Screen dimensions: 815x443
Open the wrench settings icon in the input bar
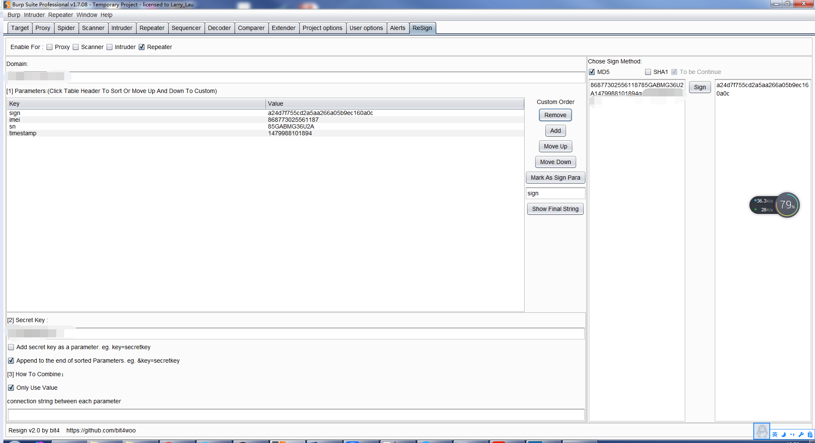click(801, 435)
